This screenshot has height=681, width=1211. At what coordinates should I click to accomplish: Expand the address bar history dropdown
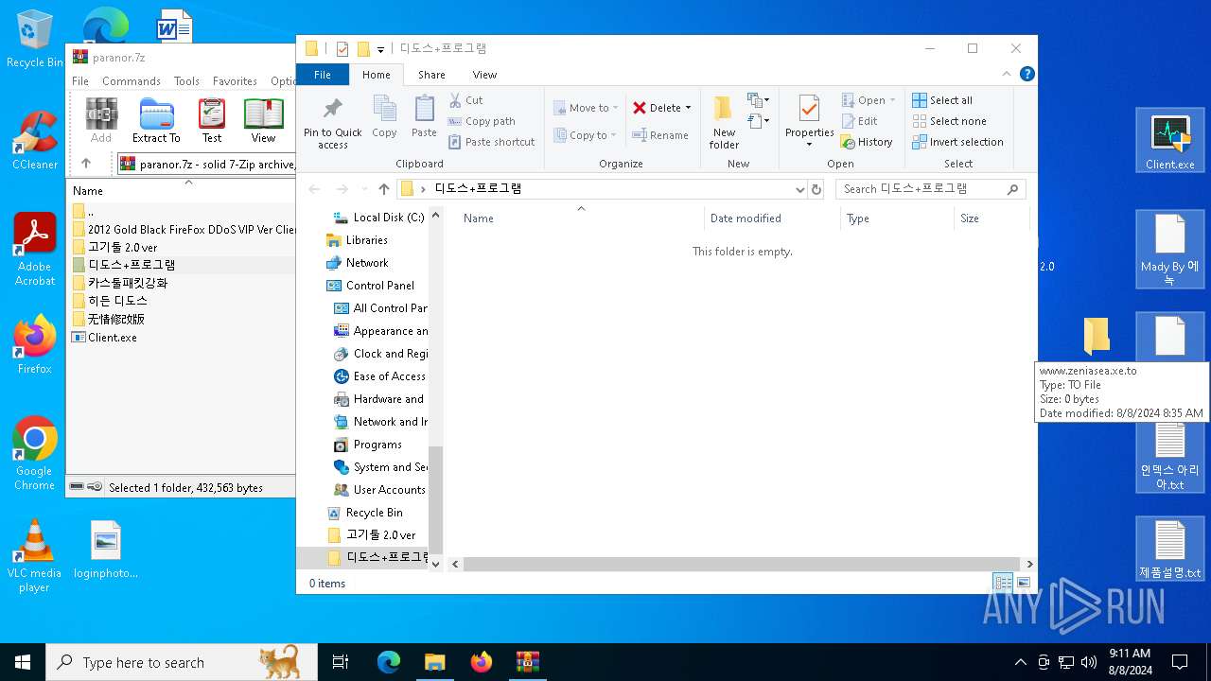(x=800, y=189)
